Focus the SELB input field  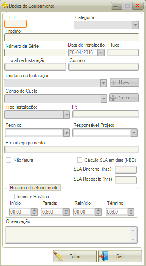(x=16, y=24)
